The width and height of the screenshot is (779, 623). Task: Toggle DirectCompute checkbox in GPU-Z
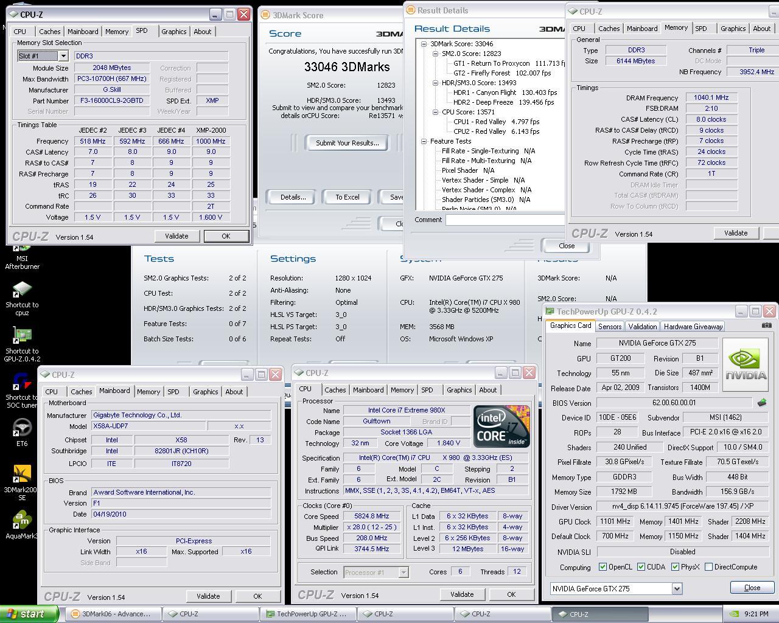[x=708, y=567]
